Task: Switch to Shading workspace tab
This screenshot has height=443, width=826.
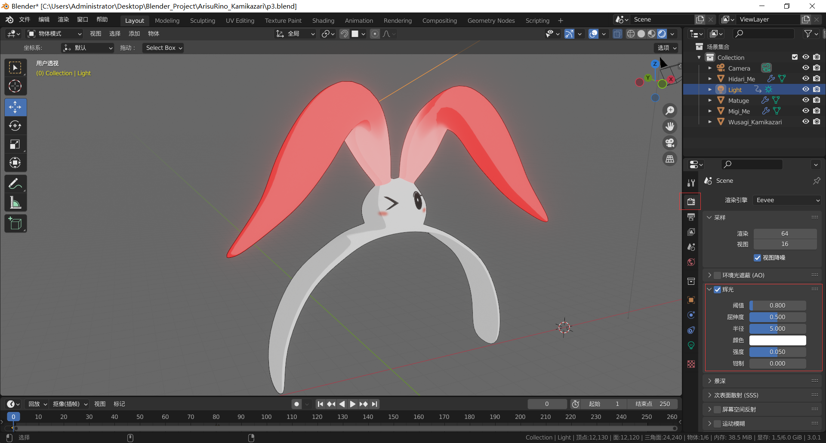Action: (323, 21)
